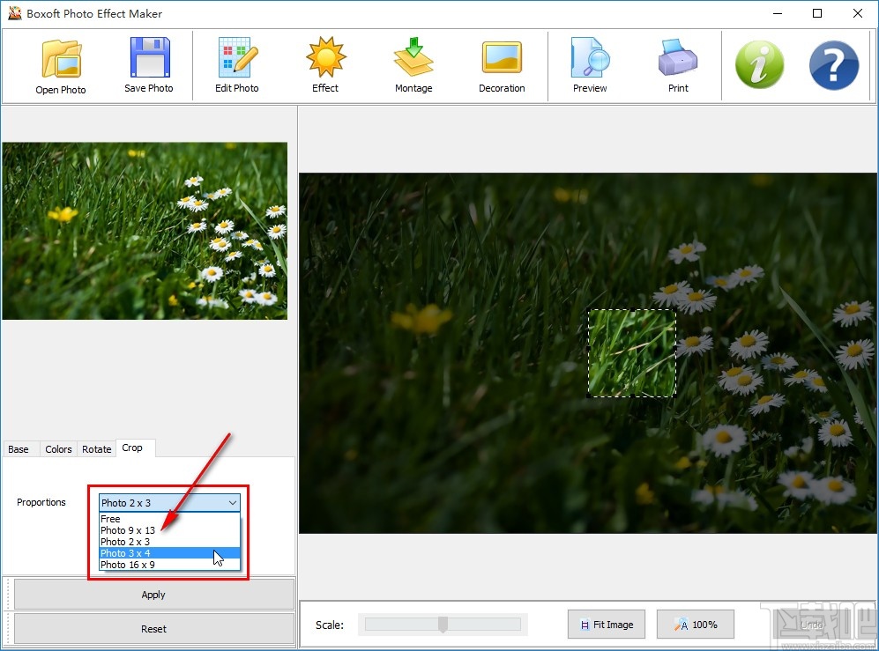This screenshot has height=651, width=879.
Task: Open the Montage toolbar icon
Action: (x=413, y=57)
